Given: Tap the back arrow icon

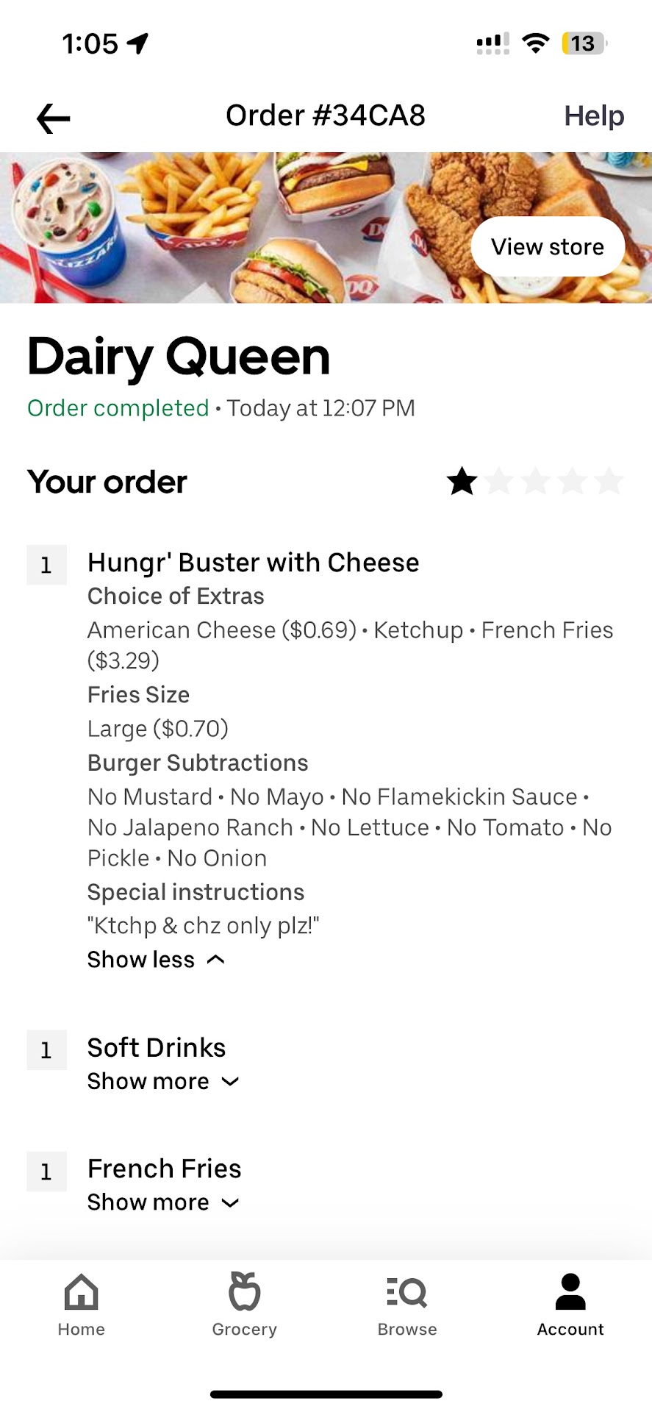Looking at the screenshot, I should point(54,118).
